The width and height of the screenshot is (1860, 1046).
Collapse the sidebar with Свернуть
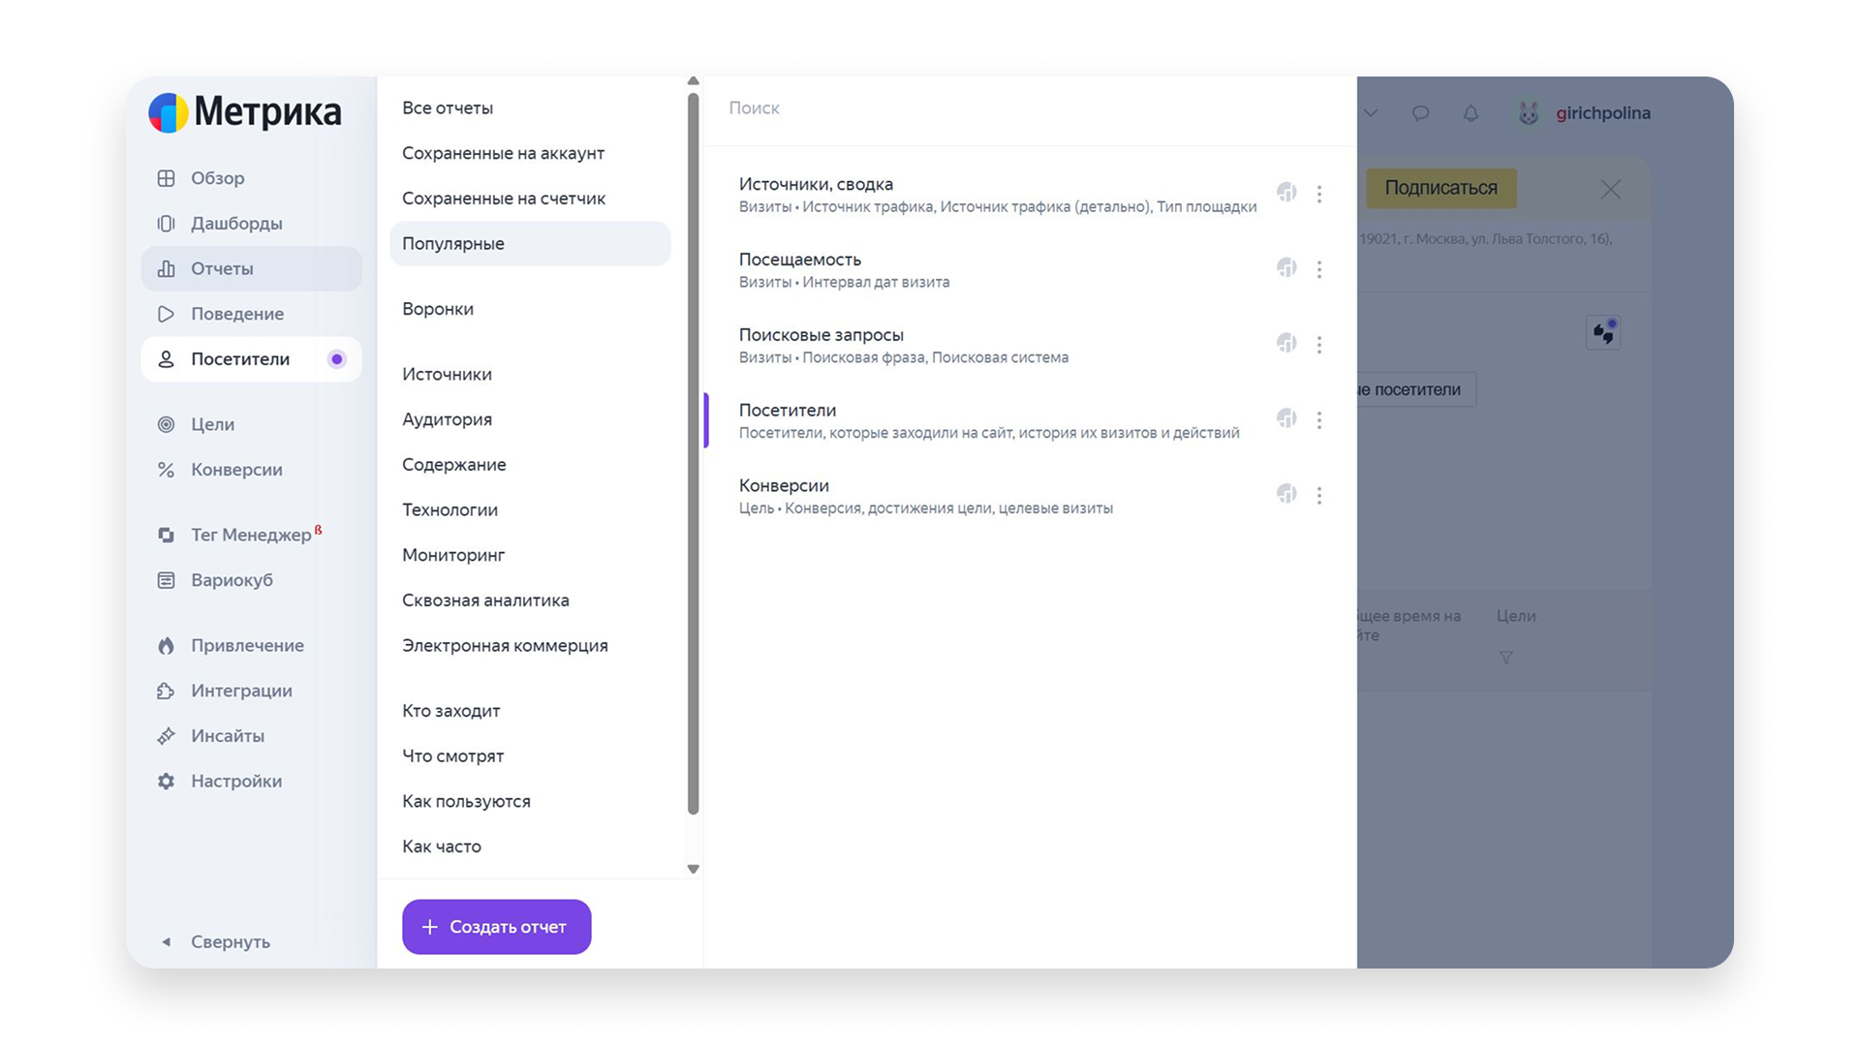216,941
